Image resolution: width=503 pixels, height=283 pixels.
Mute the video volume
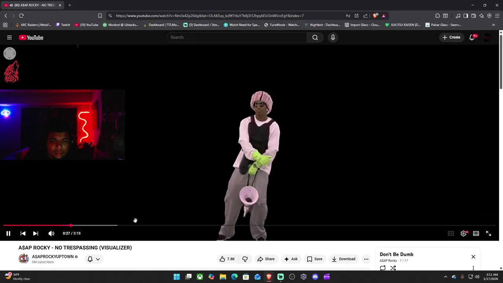click(x=51, y=233)
